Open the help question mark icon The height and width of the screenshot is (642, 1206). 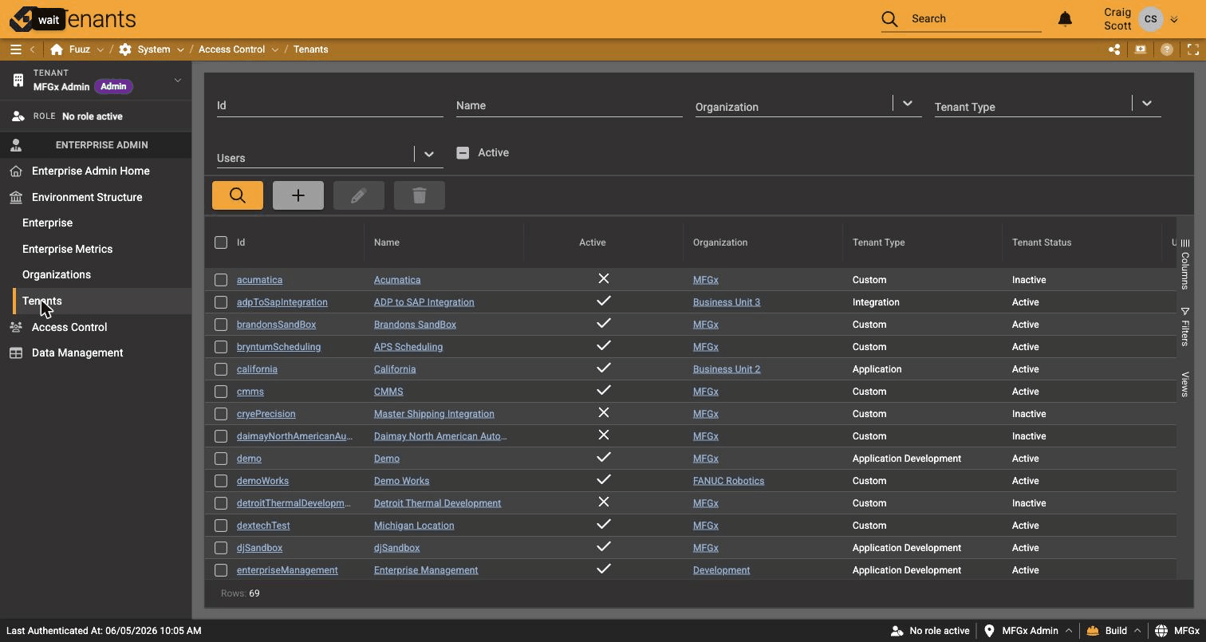[x=1167, y=49]
